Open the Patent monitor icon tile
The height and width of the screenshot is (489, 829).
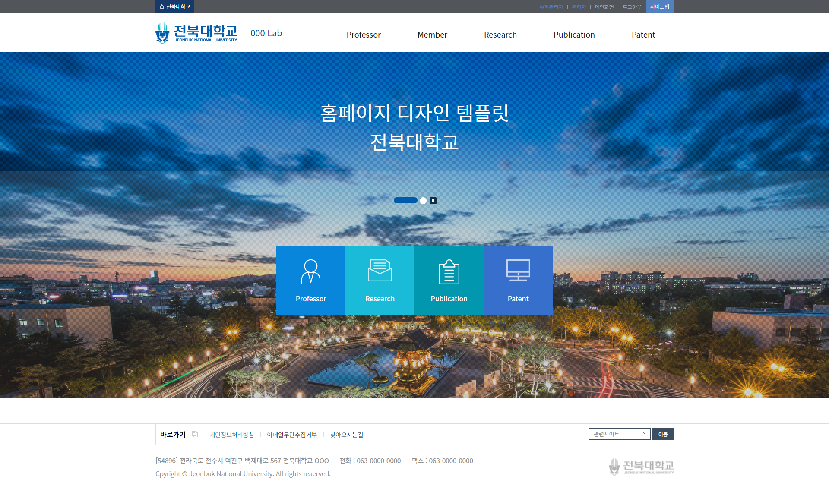click(x=518, y=281)
